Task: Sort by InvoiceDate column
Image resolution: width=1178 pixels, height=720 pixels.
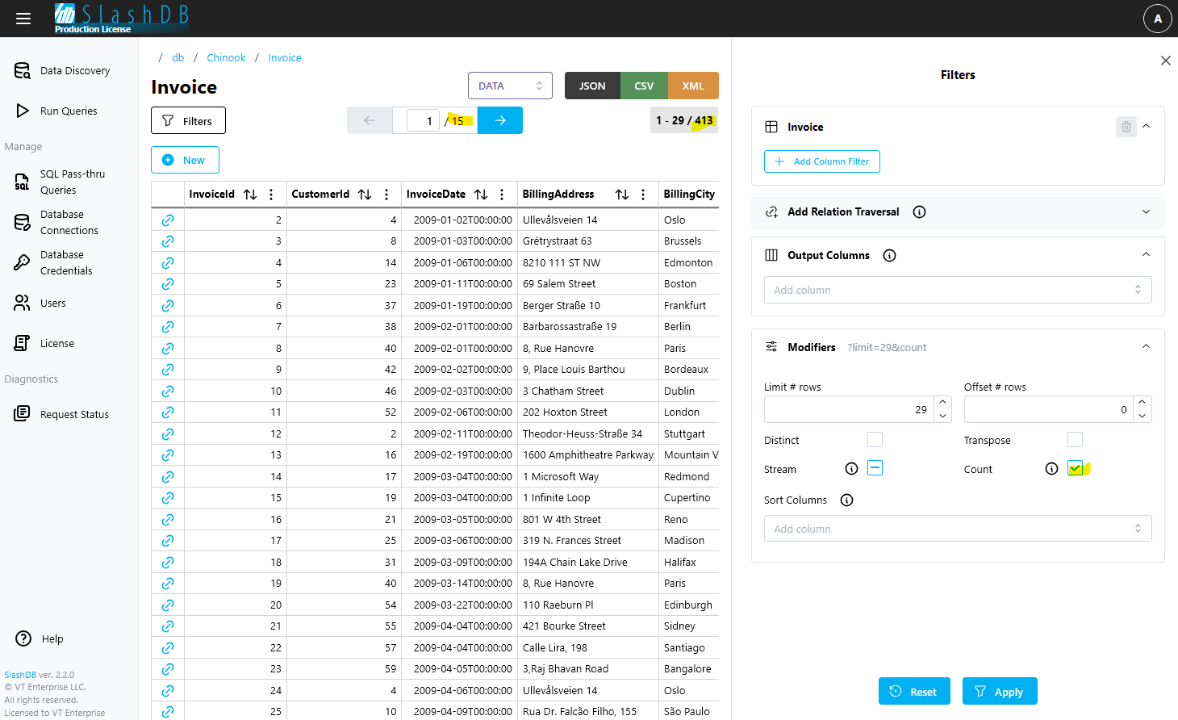Action: point(481,195)
